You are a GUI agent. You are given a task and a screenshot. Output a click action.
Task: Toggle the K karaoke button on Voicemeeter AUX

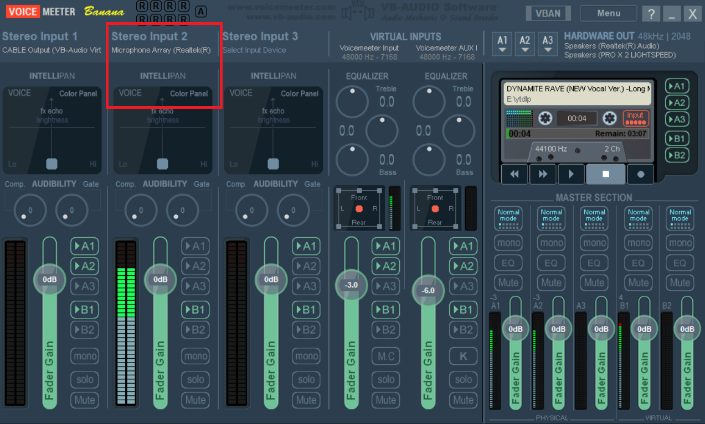click(463, 356)
